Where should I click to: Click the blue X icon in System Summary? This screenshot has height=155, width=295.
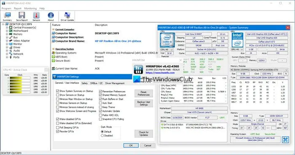pos(285,140)
